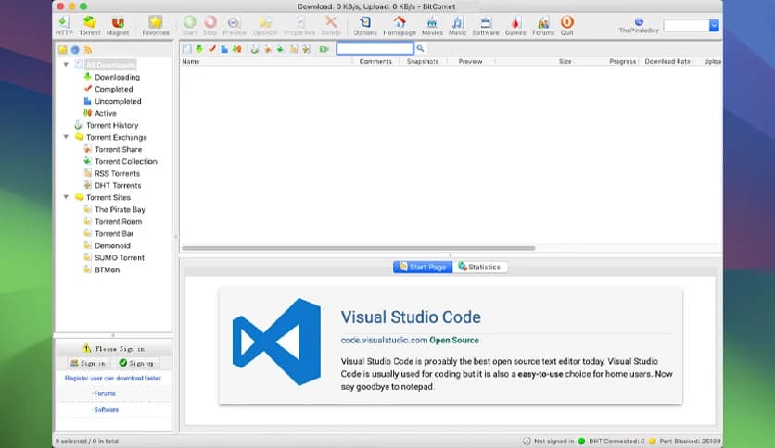
Task: Open the Forums toolbar icon
Action: point(543,23)
